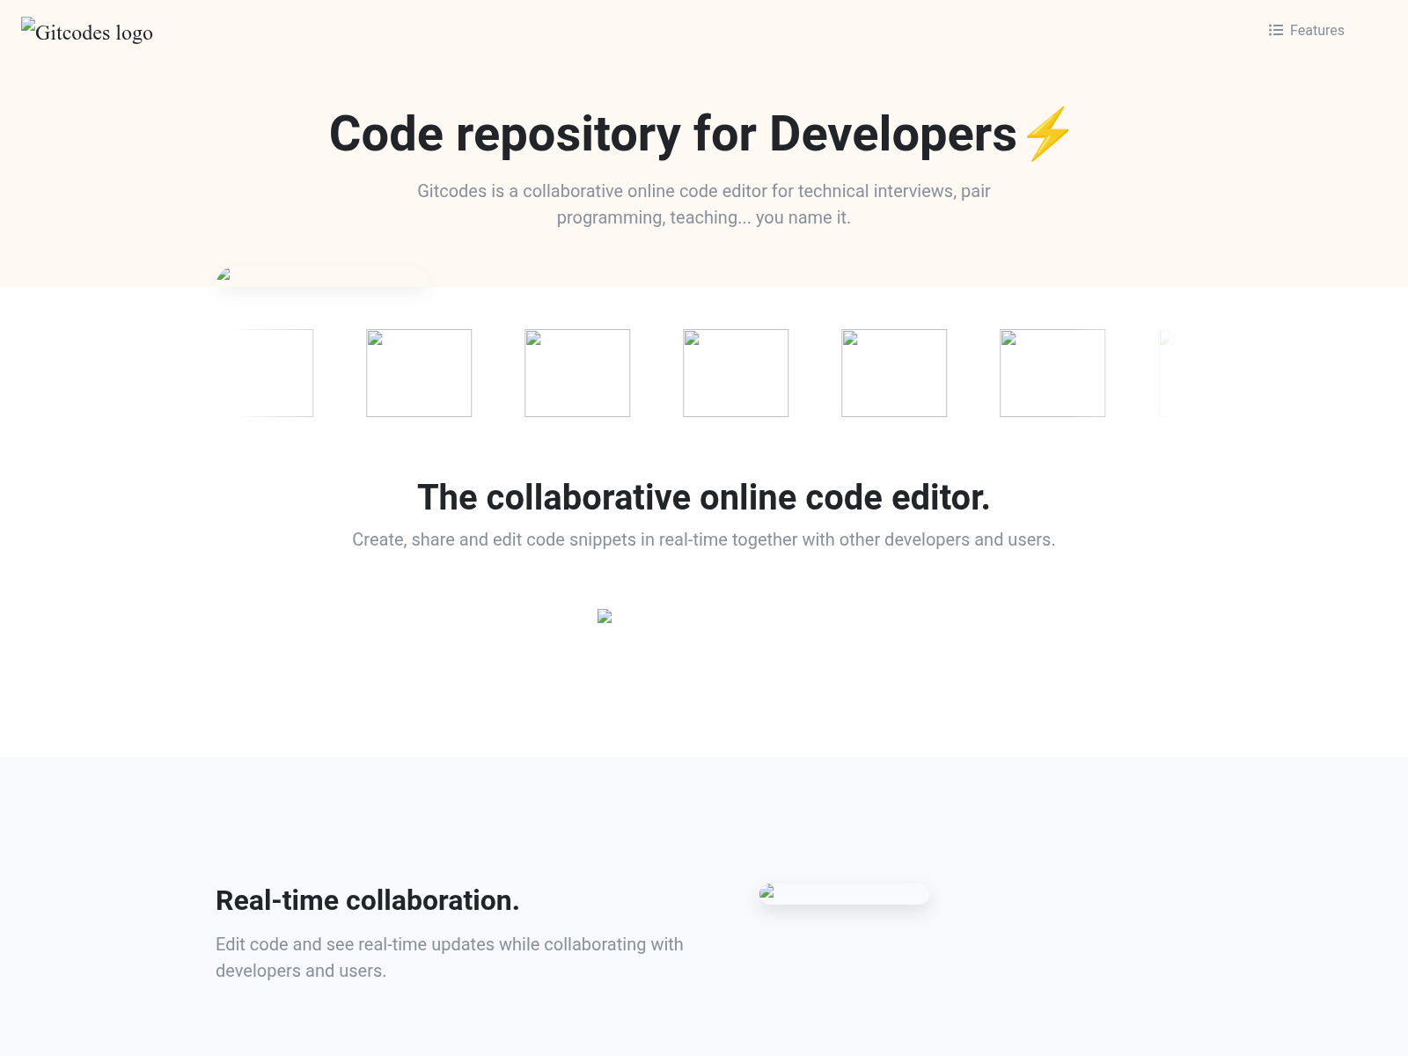
Task: Click the list icon beside Features
Action: click(1275, 30)
